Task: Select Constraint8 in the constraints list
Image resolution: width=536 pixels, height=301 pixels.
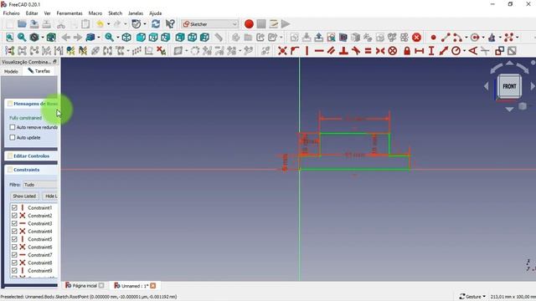Action: coord(40,263)
